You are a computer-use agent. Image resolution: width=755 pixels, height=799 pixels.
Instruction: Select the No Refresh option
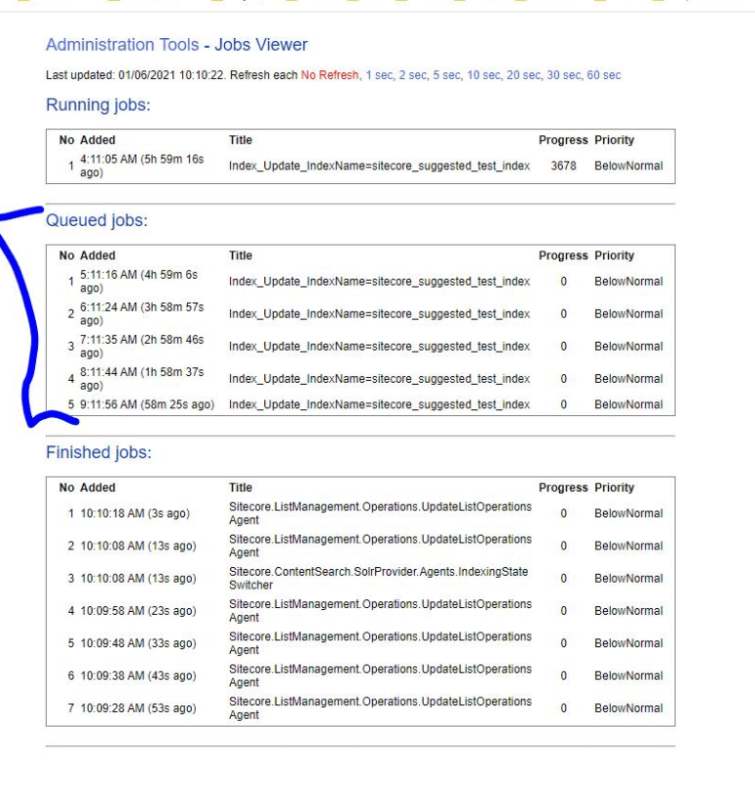(x=329, y=76)
